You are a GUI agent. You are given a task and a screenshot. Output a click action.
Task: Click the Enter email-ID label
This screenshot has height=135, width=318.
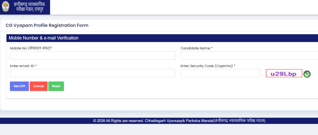[x=23, y=66]
